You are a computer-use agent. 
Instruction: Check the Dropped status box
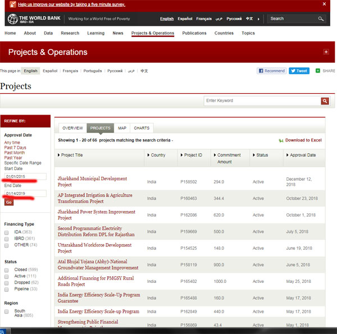click(x=6, y=283)
